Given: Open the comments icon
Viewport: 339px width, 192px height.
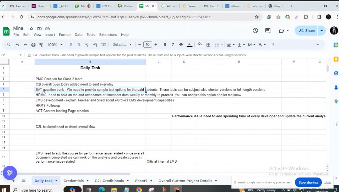Looking at the screenshot, I should [267, 31].
